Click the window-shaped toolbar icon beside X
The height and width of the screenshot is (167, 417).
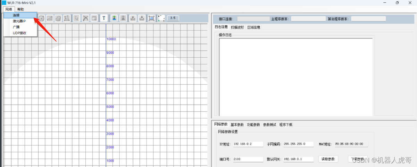pos(94,18)
